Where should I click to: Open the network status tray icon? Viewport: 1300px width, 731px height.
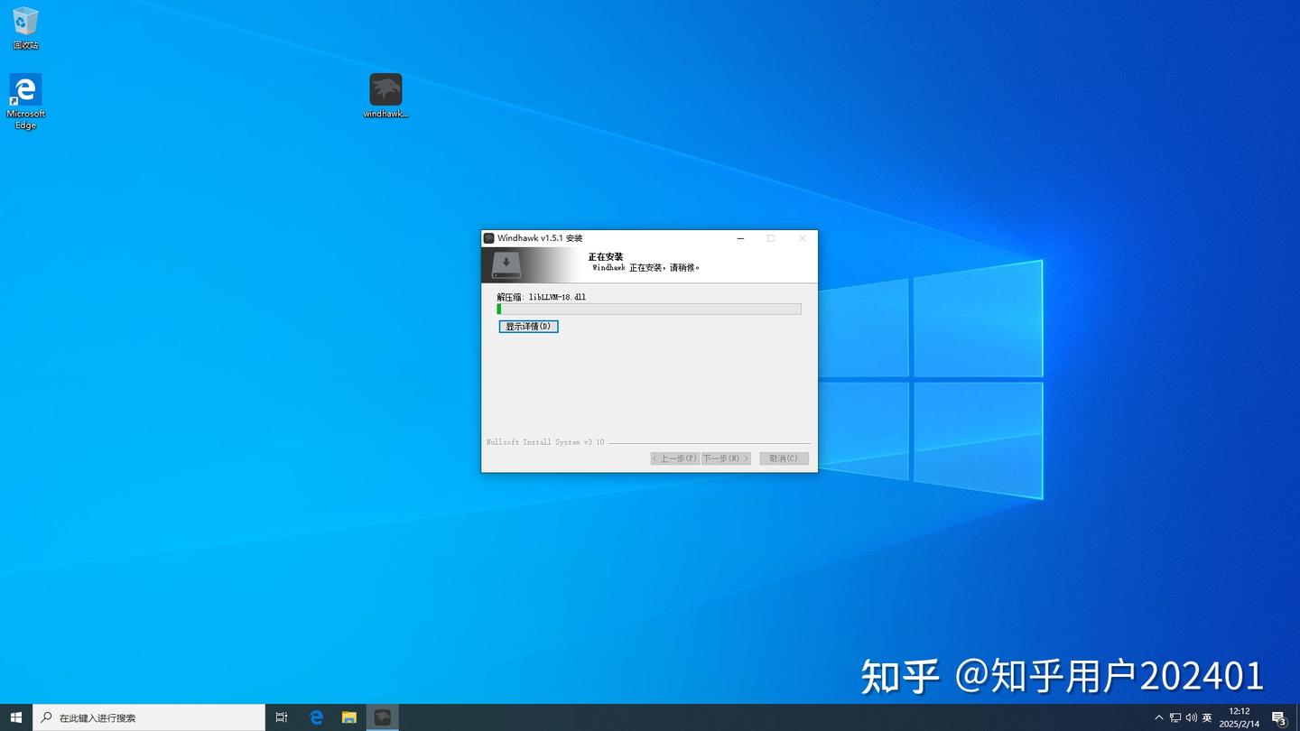1175,717
